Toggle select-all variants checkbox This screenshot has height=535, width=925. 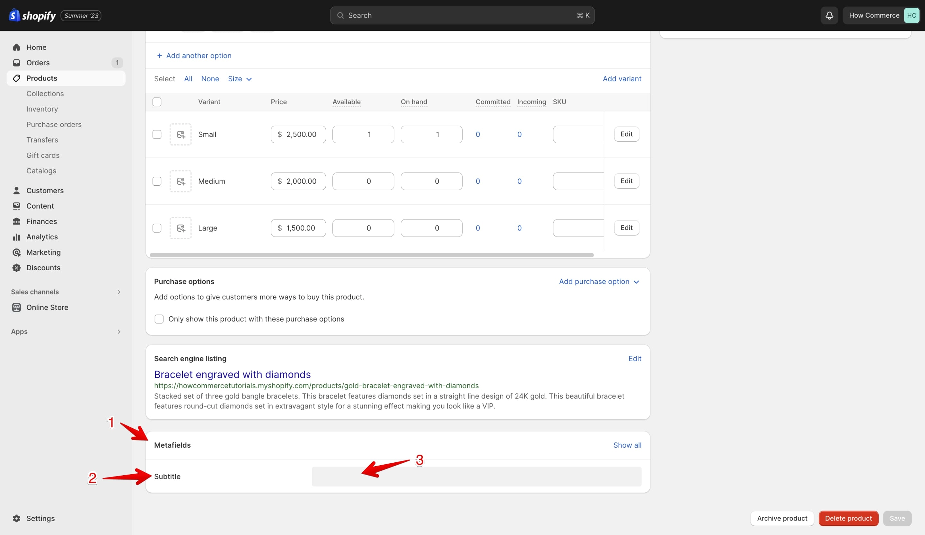pos(157,102)
